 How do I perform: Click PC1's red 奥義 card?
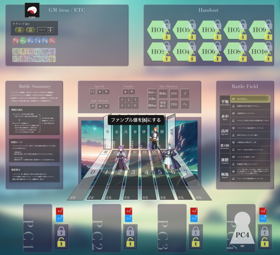tap(59, 211)
